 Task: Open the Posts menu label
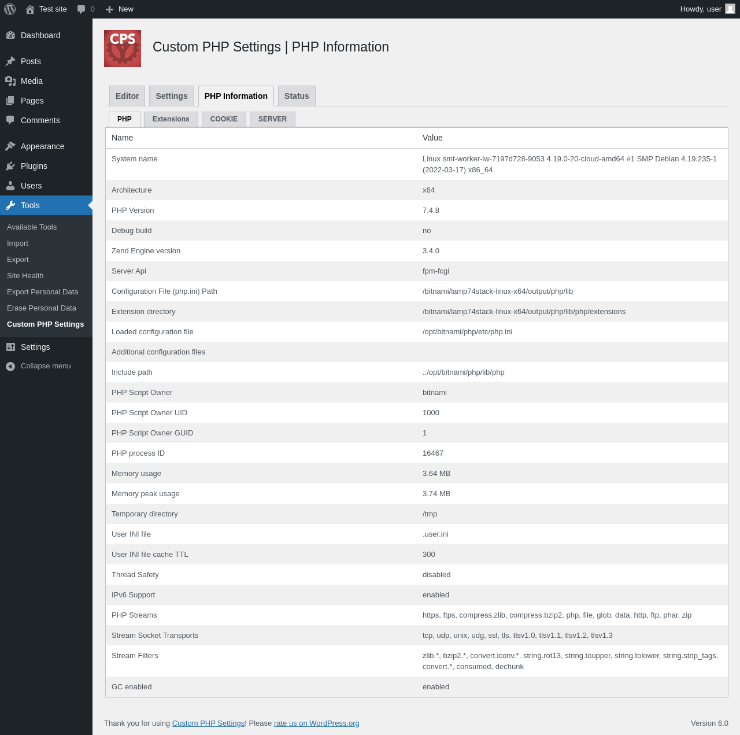tap(31, 61)
